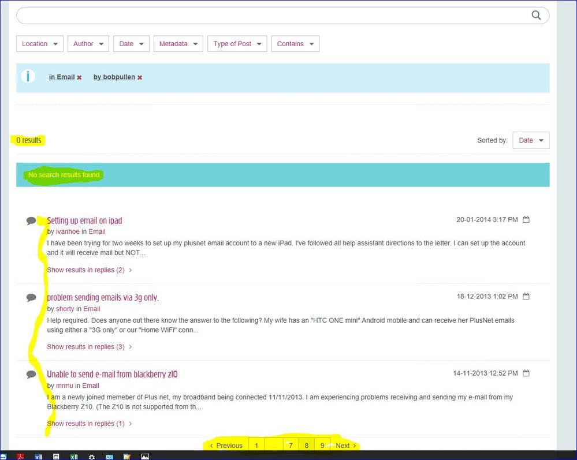This screenshot has width=577, height=460.
Task: Open the Type of Post dropdown
Action: (237, 43)
